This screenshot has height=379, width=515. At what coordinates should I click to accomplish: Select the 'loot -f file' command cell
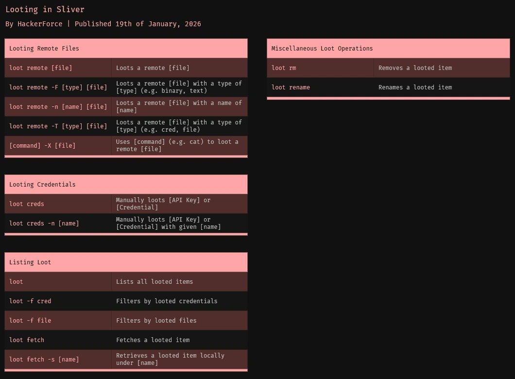pyautogui.click(x=58, y=321)
